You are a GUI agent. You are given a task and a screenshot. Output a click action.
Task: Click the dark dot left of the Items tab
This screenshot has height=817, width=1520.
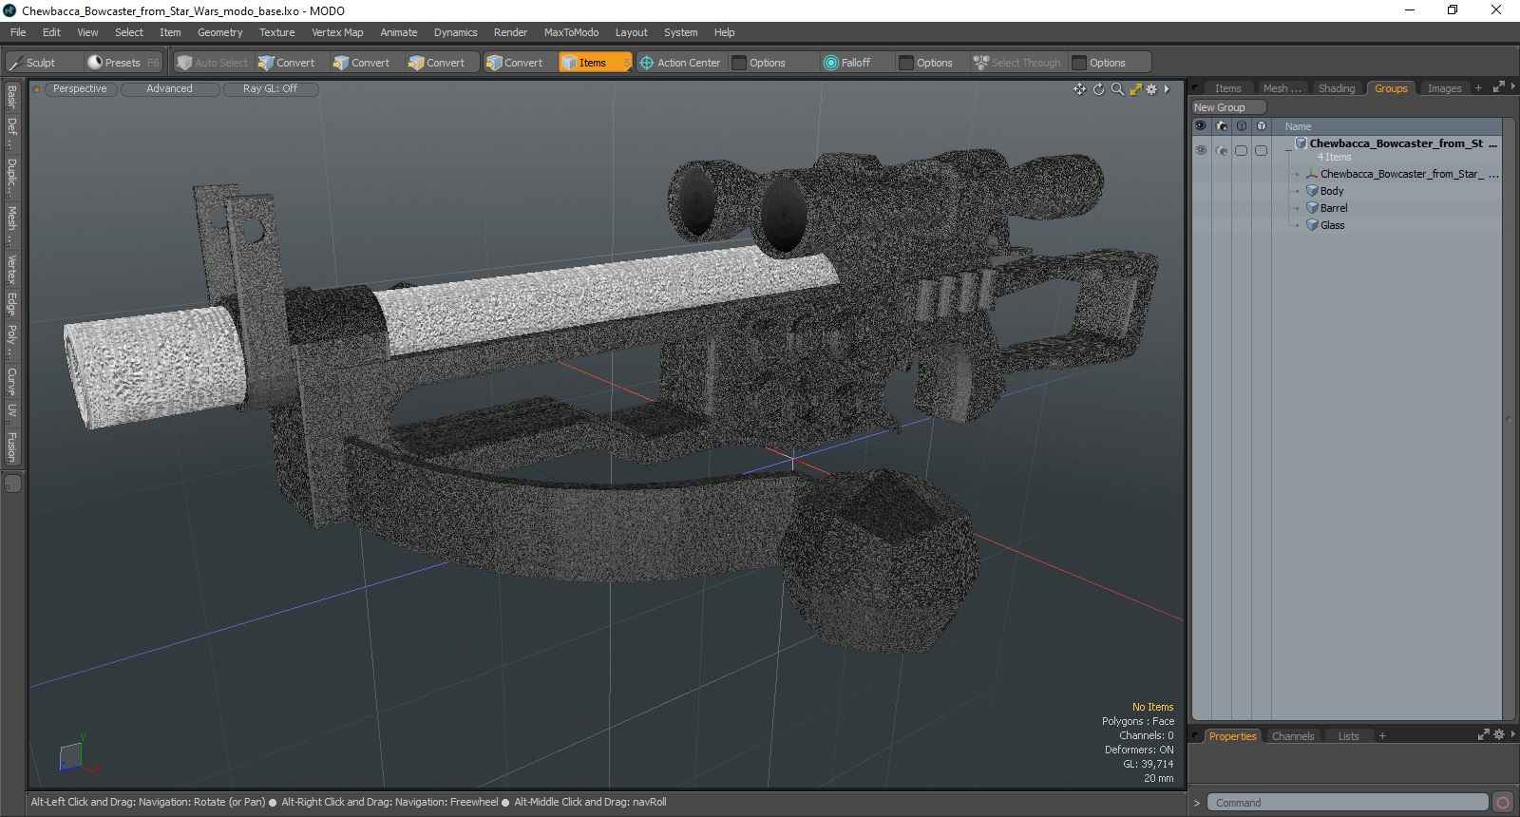click(1197, 88)
